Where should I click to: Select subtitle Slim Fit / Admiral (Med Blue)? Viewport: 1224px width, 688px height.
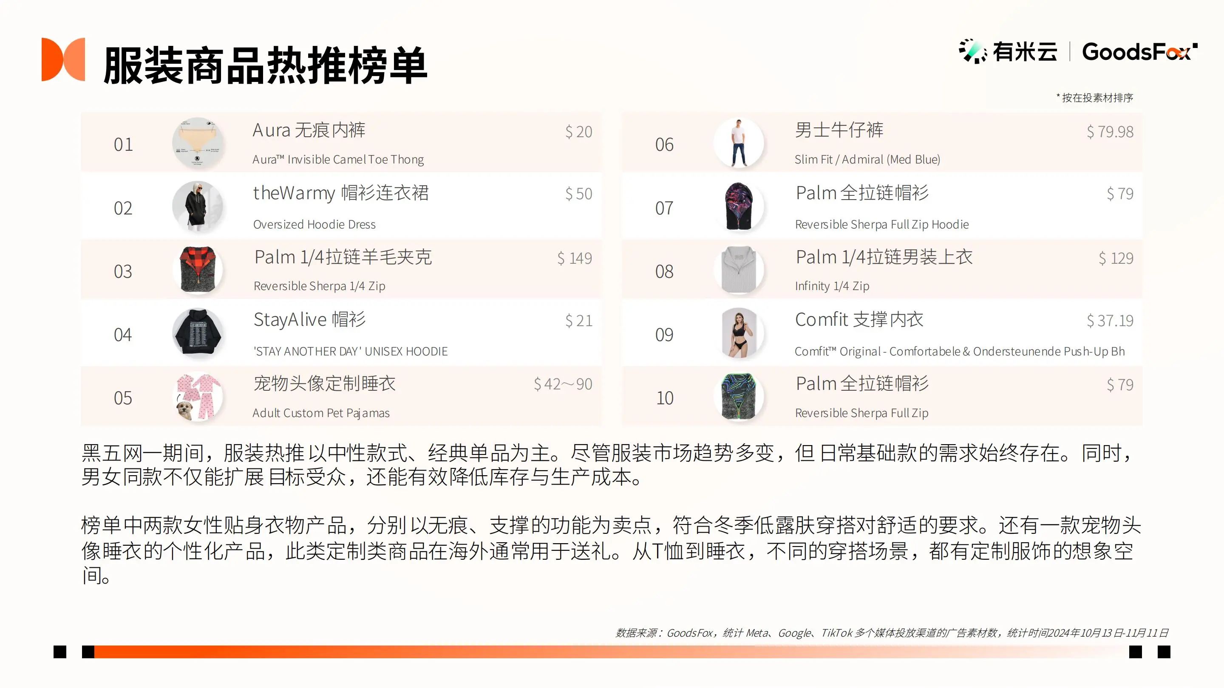click(867, 160)
